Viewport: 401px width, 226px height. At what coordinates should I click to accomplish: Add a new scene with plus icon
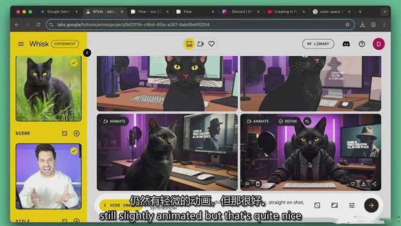[77, 133]
